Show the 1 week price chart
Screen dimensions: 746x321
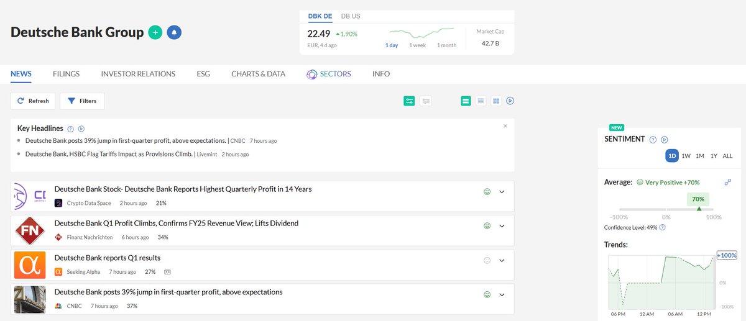[418, 45]
